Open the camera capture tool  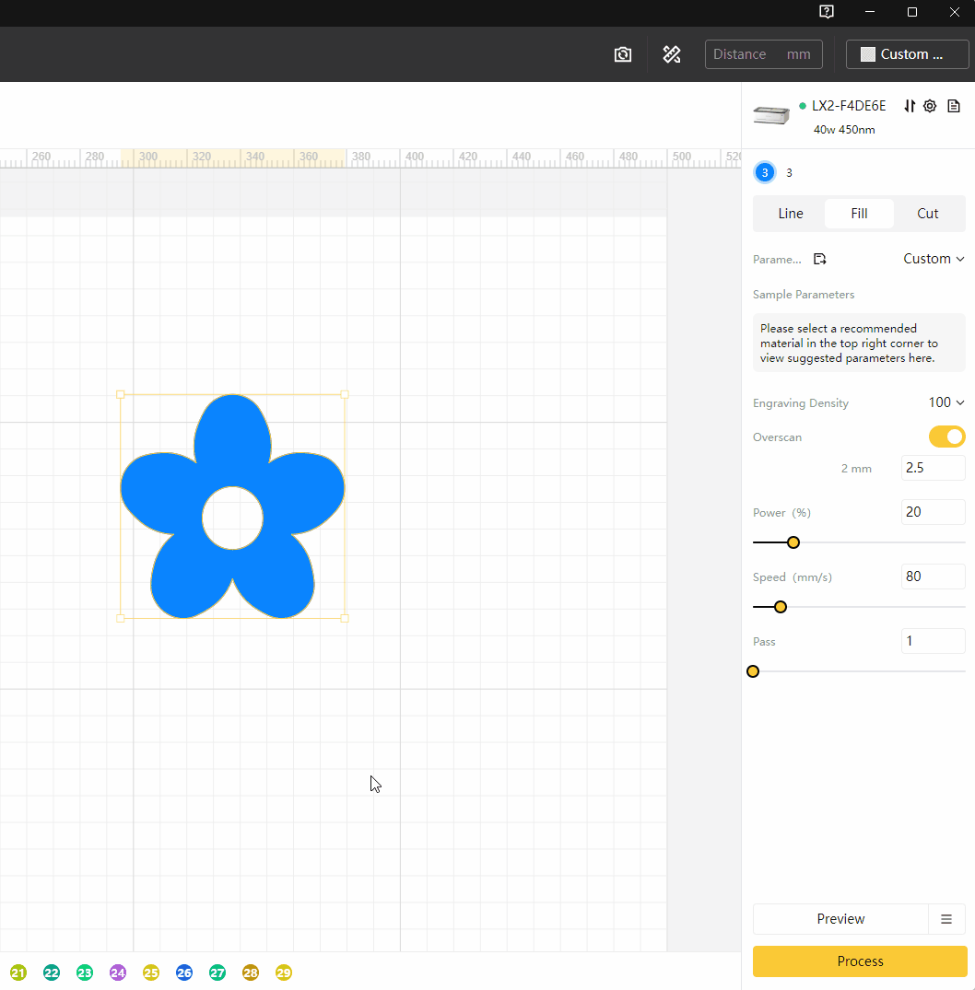click(x=622, y=54)
